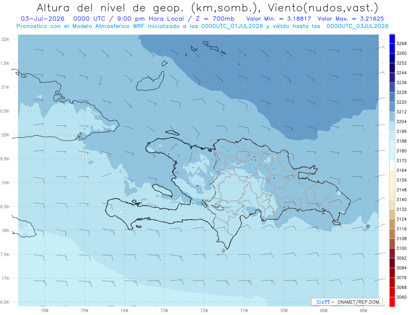This screenshot has height=315, width=408.
Task: Click the latitude axis label "1.5N"
Action: [x=5, y=63]
